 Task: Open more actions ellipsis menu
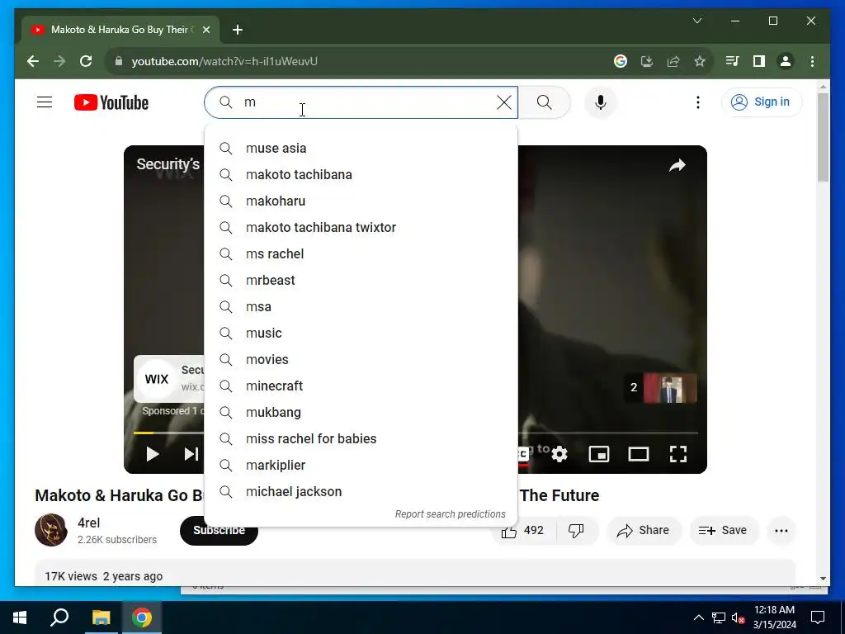781,531
